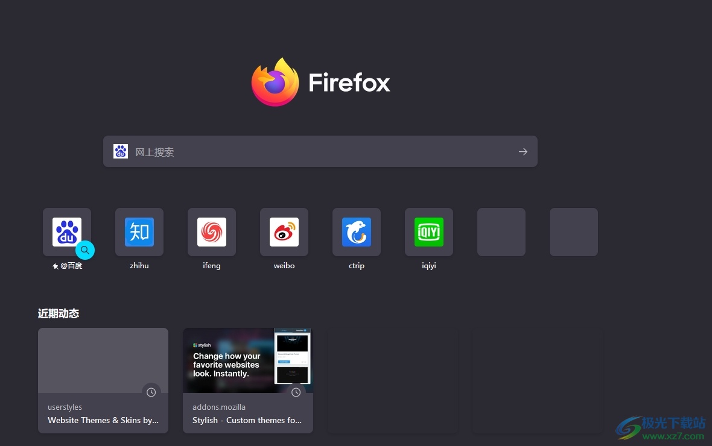Click the 'Website Themes & Skins by...' title
The image size is (712, 446).
(x=103, y=421)
